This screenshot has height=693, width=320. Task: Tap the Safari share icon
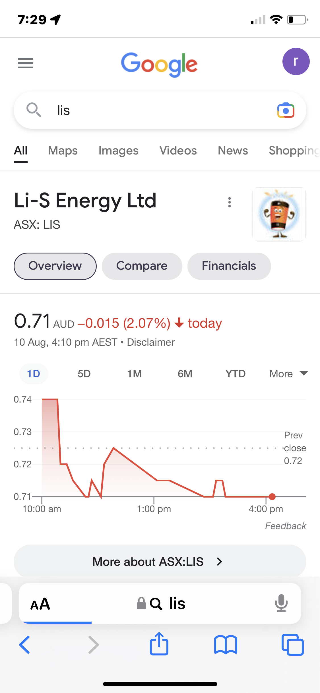[x=159, y=644]
